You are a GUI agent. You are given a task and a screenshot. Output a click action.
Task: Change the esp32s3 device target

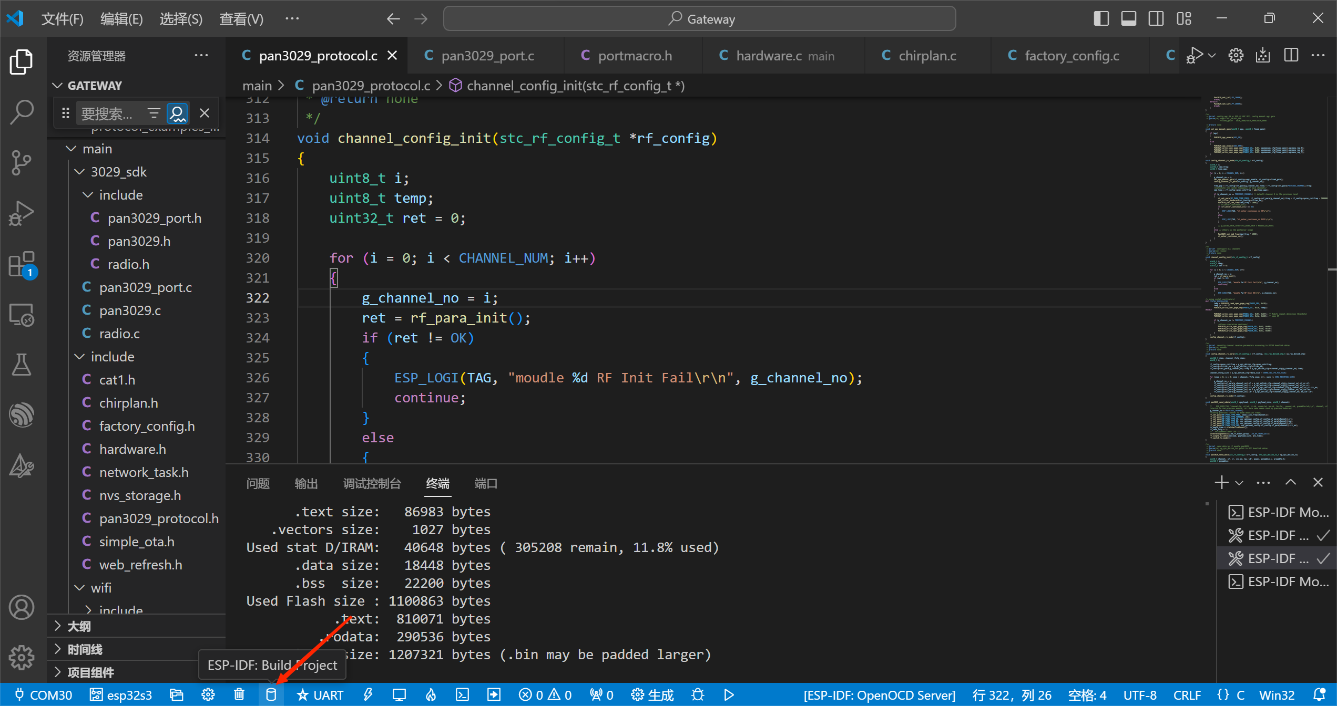[120, 695]
